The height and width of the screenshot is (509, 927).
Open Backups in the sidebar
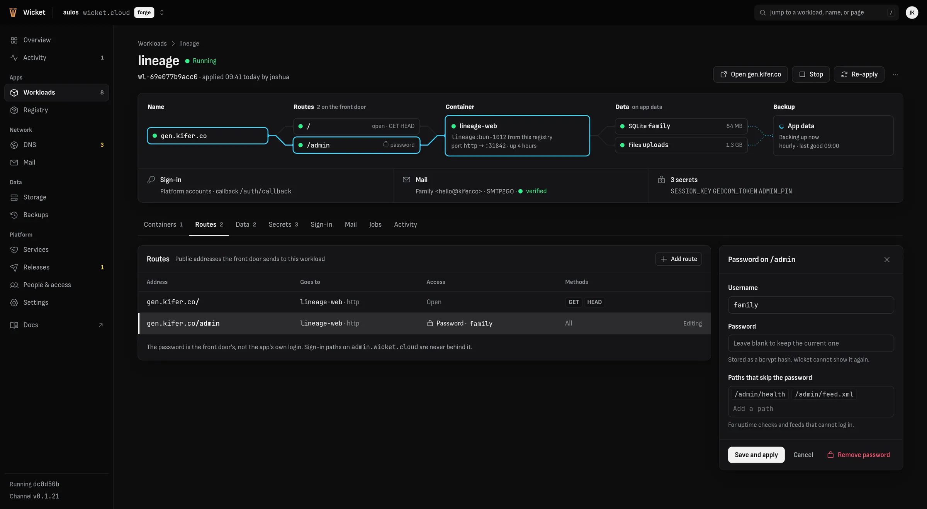pos(56,215)
